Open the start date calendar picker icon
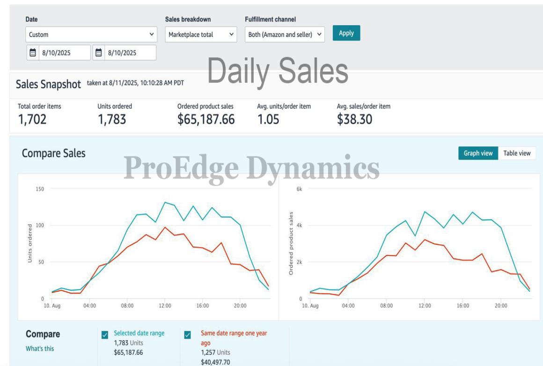This screenshot has height=366, width=543. coord(33,53)
